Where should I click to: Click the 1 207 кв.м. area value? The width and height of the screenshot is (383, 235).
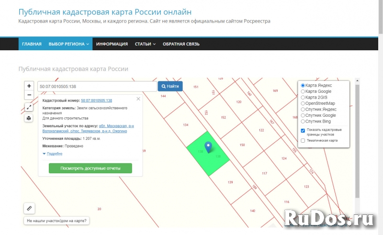click(91, 138)
